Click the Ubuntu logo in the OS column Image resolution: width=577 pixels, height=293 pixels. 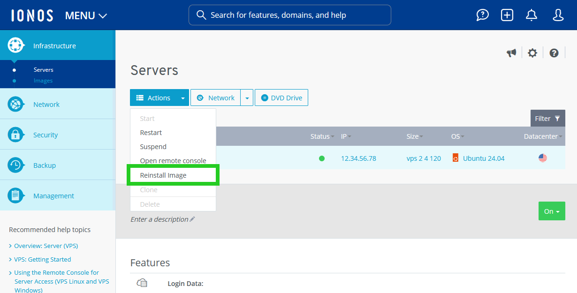coord(455,158)
